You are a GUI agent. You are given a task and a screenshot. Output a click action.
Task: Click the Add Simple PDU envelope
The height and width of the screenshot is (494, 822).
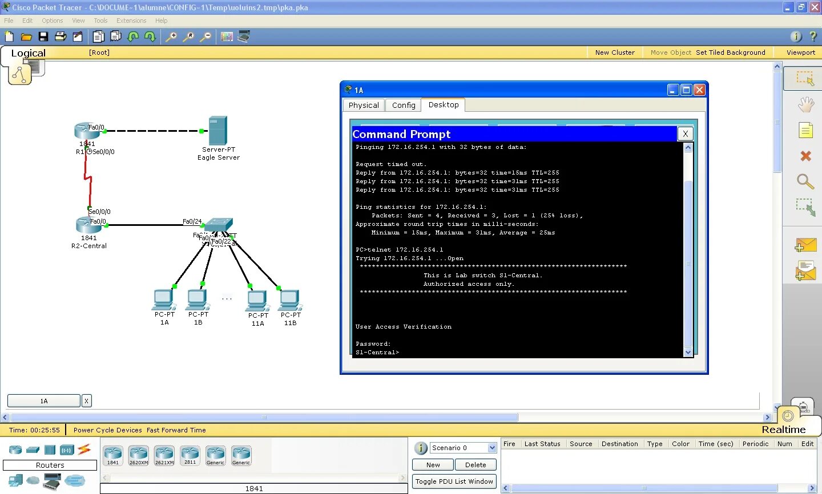point(805,245)
